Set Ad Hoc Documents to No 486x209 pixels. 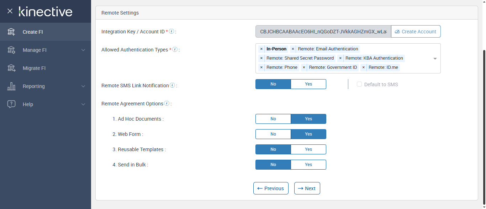point(273,119)
